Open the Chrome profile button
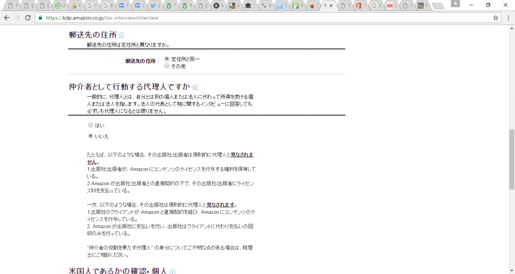515x274 pixels. coord(455,4)
